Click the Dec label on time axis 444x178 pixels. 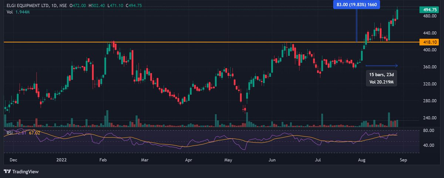pos(13,160)
